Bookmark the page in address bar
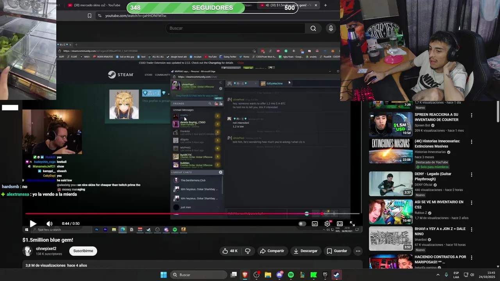The height and width of the screenshot is (281, 500). [89, 16]
